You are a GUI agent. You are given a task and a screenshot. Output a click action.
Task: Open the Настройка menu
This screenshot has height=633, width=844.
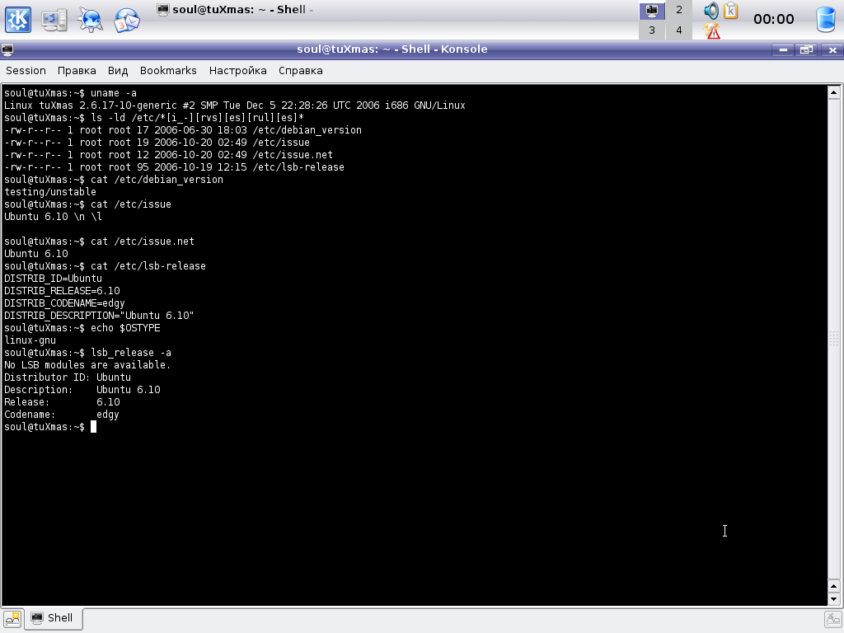(x=237, y=71)
